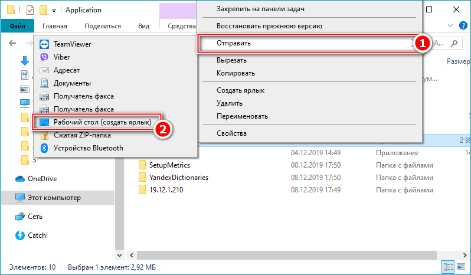Select Документы in the Send To submenu
Image resolution: width=471 pixels, height=275 pixels.
click(72, 83)
